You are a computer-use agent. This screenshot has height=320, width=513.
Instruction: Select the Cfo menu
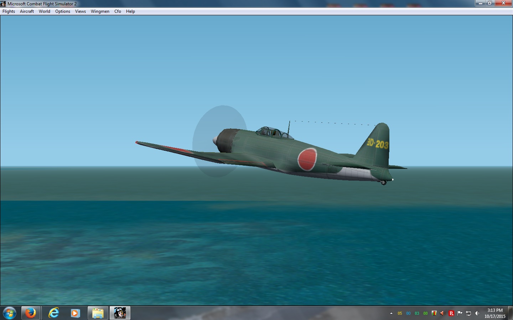click(x=118, y=11)
